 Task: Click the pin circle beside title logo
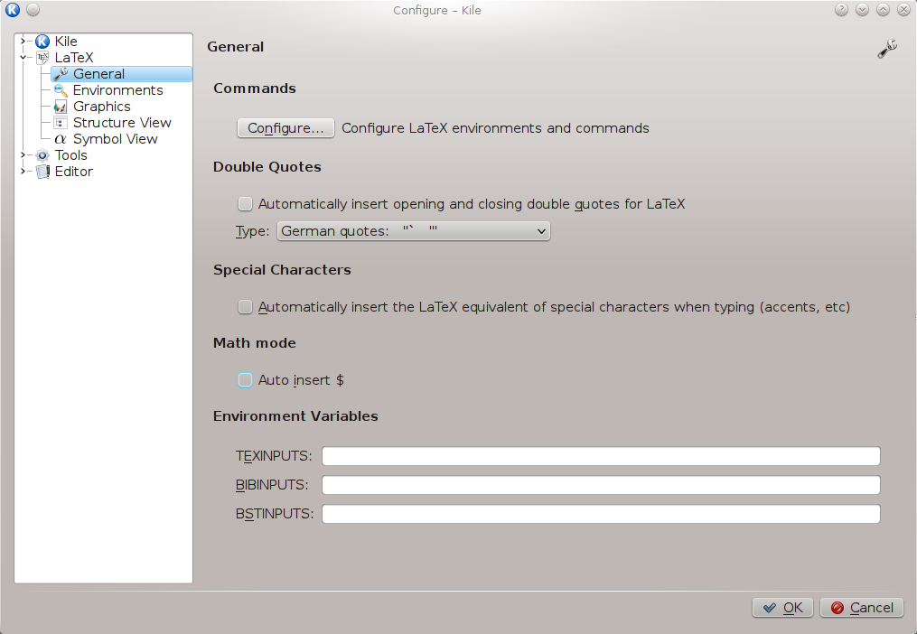click(x=33, y=10)
